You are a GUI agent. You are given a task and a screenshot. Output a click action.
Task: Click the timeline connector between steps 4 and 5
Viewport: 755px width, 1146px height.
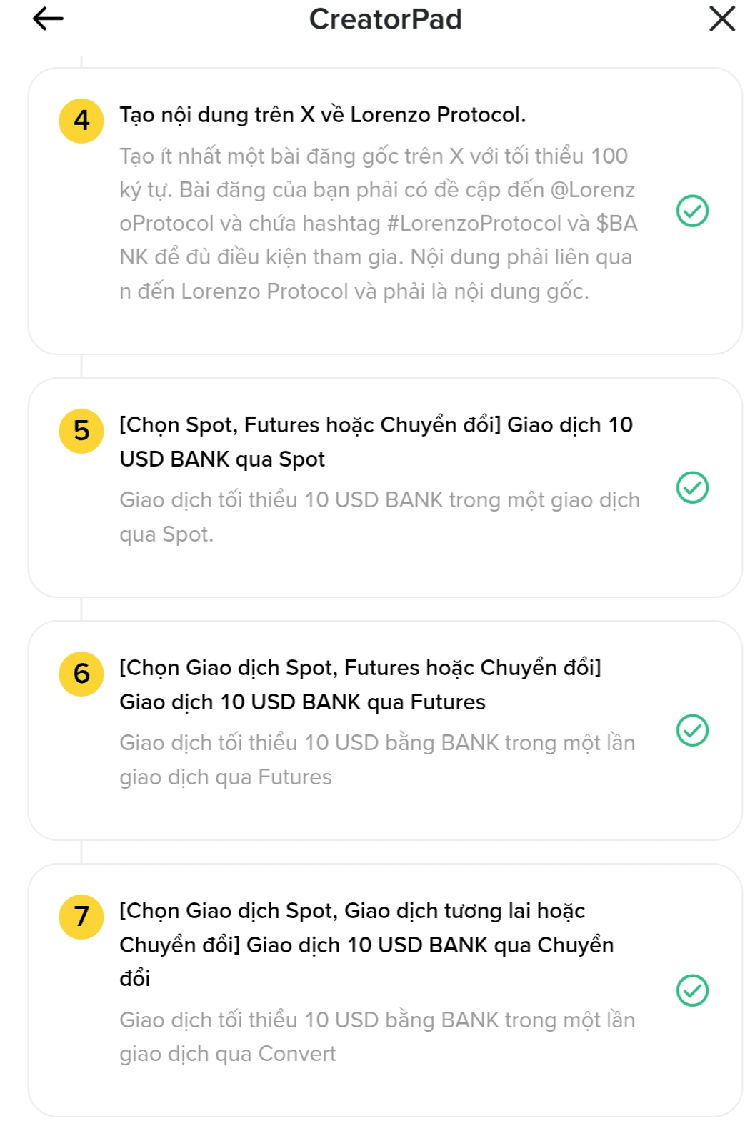coord(81,366)
